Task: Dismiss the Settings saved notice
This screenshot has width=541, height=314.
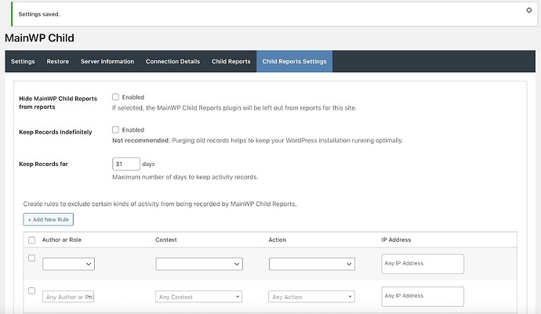Action: pyautogui.click(x=529, y=10)
